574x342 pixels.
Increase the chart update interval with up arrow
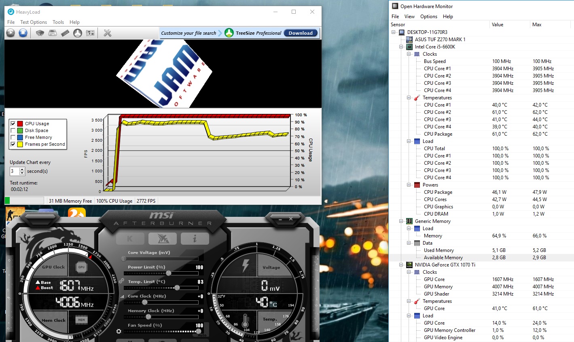tap(22, 169)
